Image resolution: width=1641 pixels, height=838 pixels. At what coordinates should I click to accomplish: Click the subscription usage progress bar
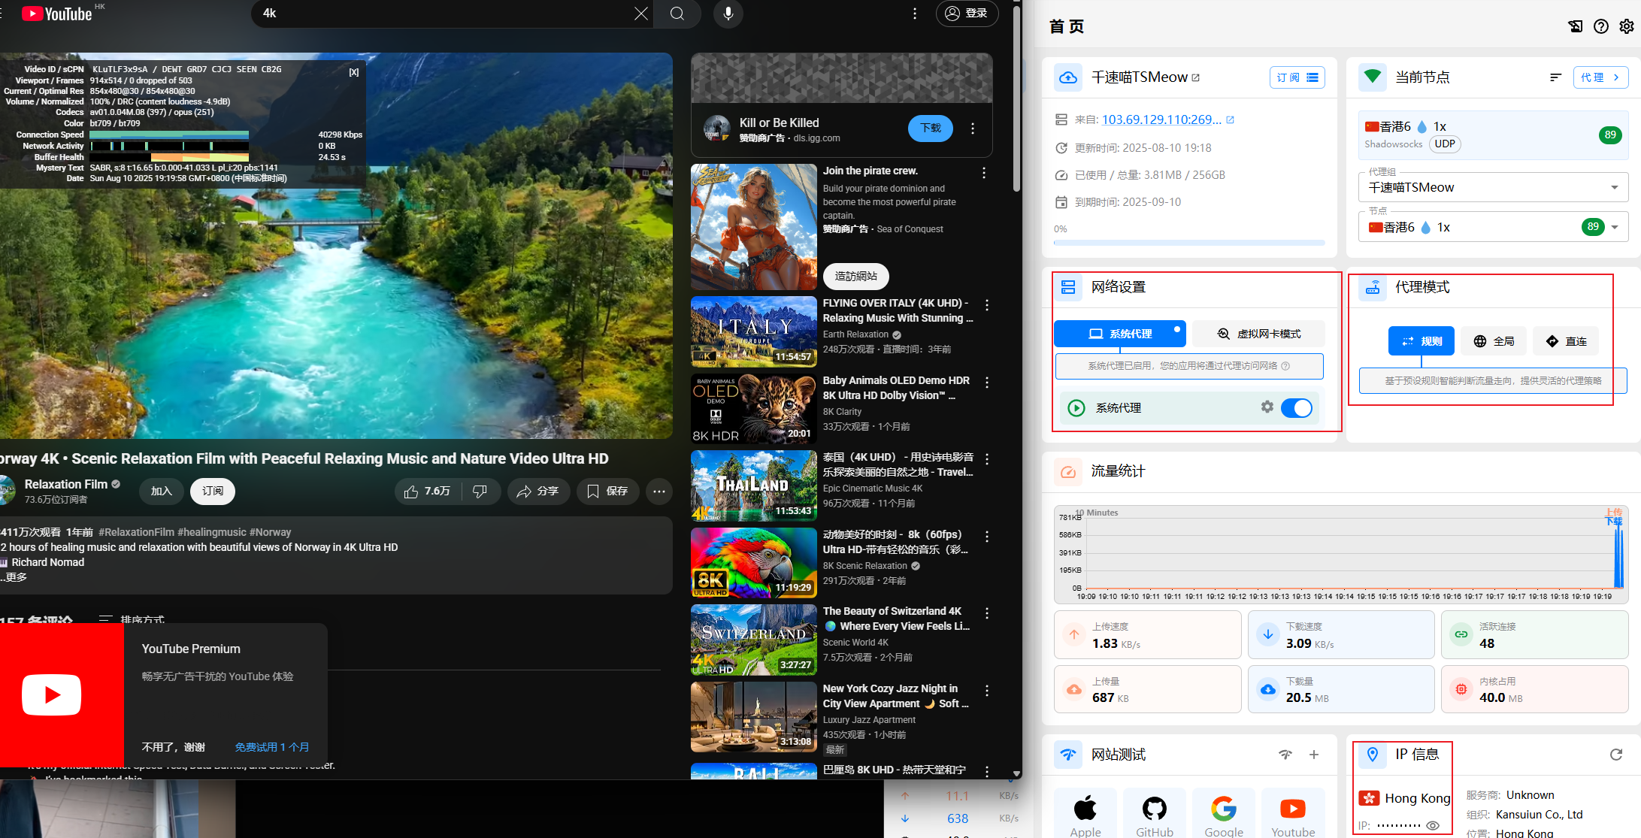1189,243
